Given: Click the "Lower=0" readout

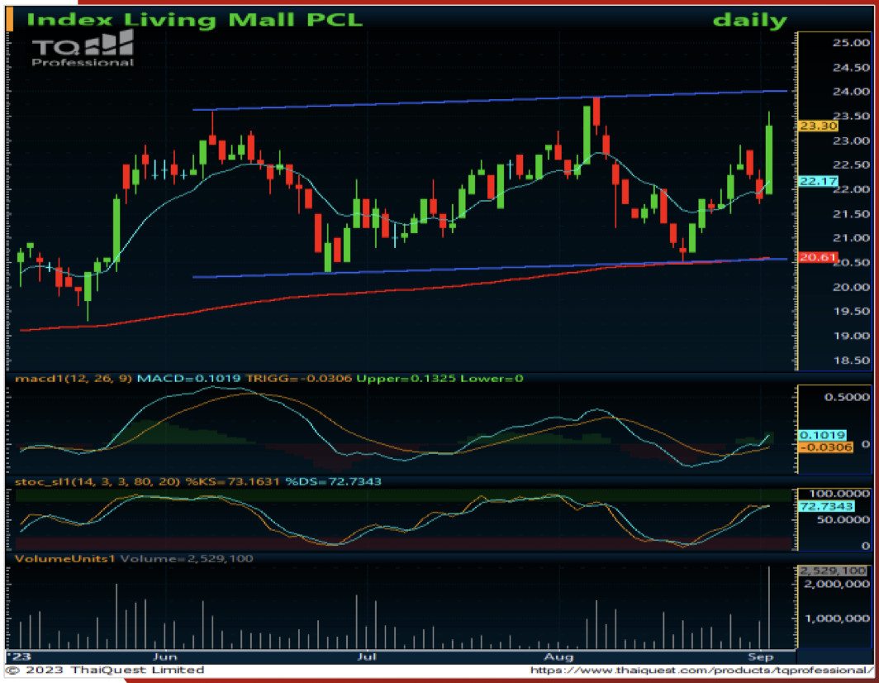Looking at the screenshot, I should point(492,379).
